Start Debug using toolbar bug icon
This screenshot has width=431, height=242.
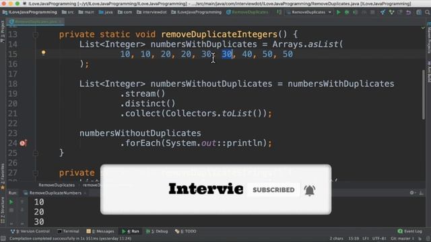[x=347, y=12]
